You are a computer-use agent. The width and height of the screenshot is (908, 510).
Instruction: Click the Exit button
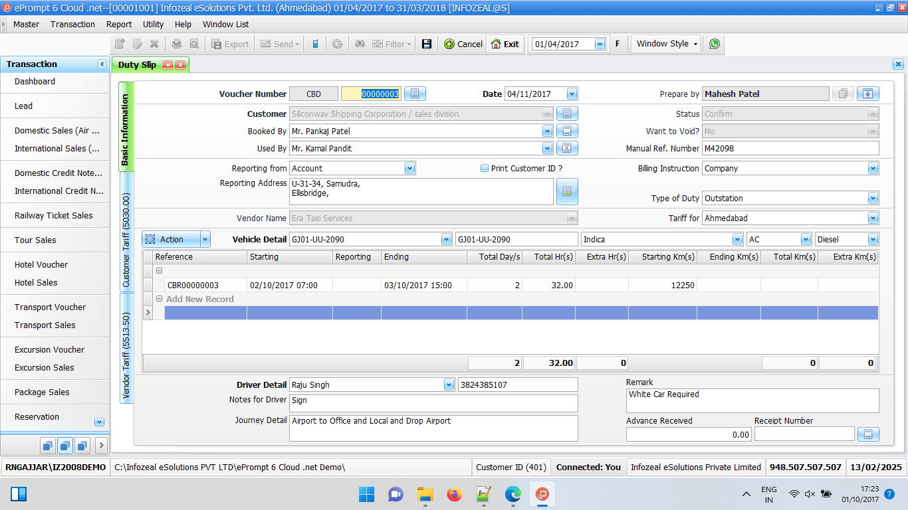click(505, 44)
